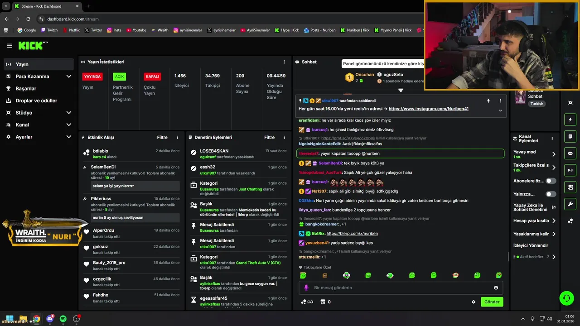This screenshot has width=580, height=326.
Task: Select Yayın in the left sidebar
Action: click(39, 64)
